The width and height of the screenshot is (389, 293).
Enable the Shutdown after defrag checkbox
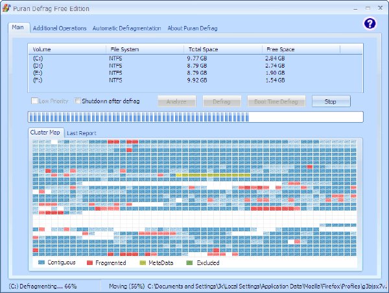click(x=78, y=101)
